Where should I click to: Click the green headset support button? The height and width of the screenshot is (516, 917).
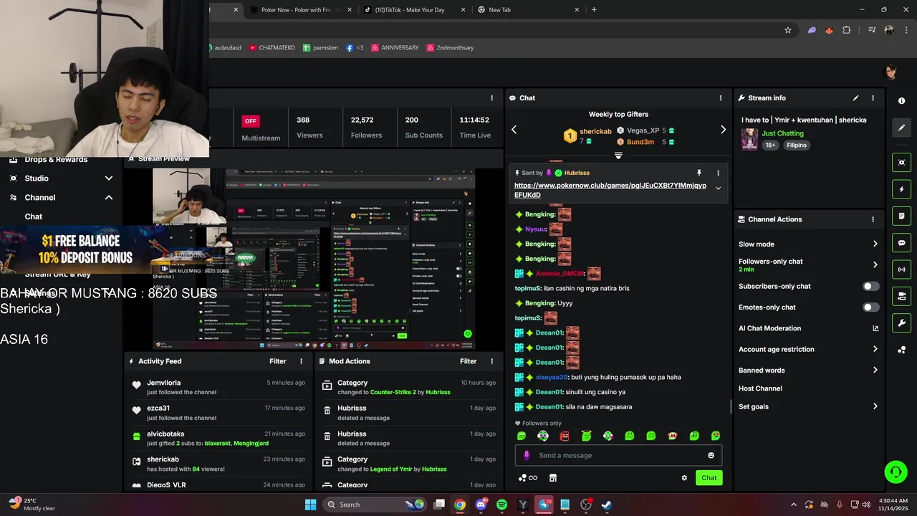coord(896,472)
